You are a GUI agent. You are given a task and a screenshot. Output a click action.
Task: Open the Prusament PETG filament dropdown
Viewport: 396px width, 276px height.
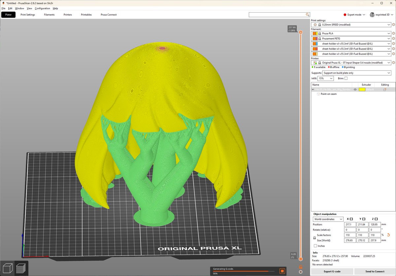(x=351, y=39)
